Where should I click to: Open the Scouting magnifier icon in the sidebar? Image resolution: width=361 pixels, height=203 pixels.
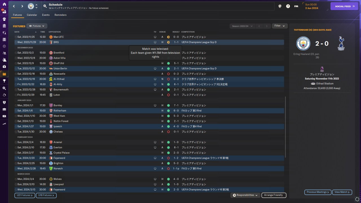(4, 88)
